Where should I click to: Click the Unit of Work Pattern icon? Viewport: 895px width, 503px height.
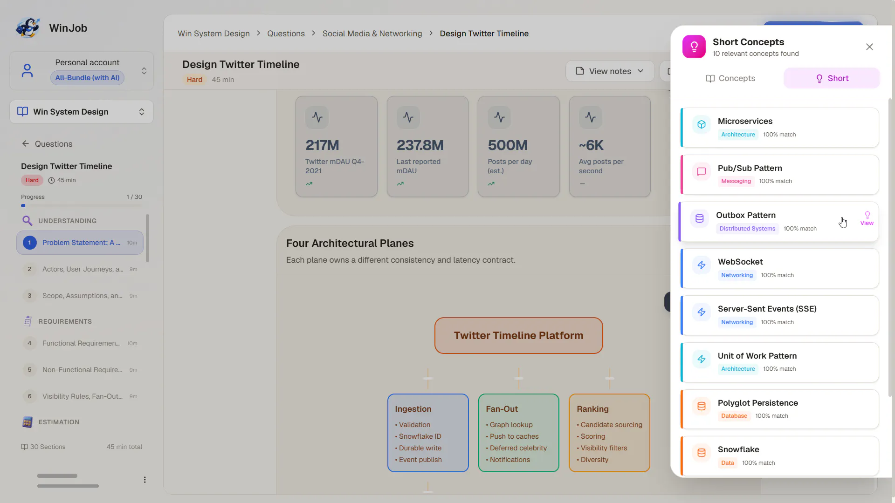[702, 359]
